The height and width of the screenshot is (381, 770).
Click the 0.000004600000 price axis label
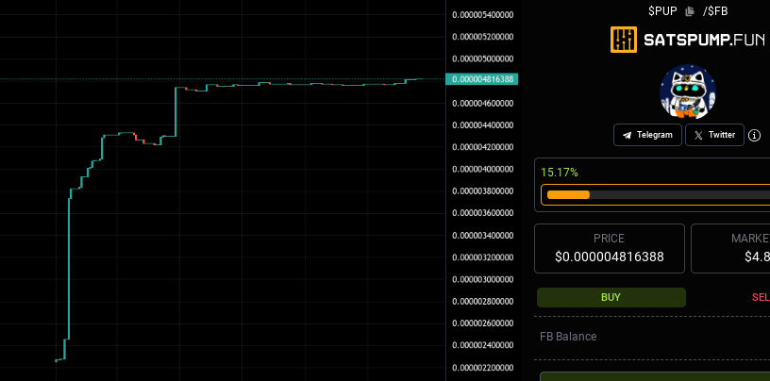pos(483,103)
